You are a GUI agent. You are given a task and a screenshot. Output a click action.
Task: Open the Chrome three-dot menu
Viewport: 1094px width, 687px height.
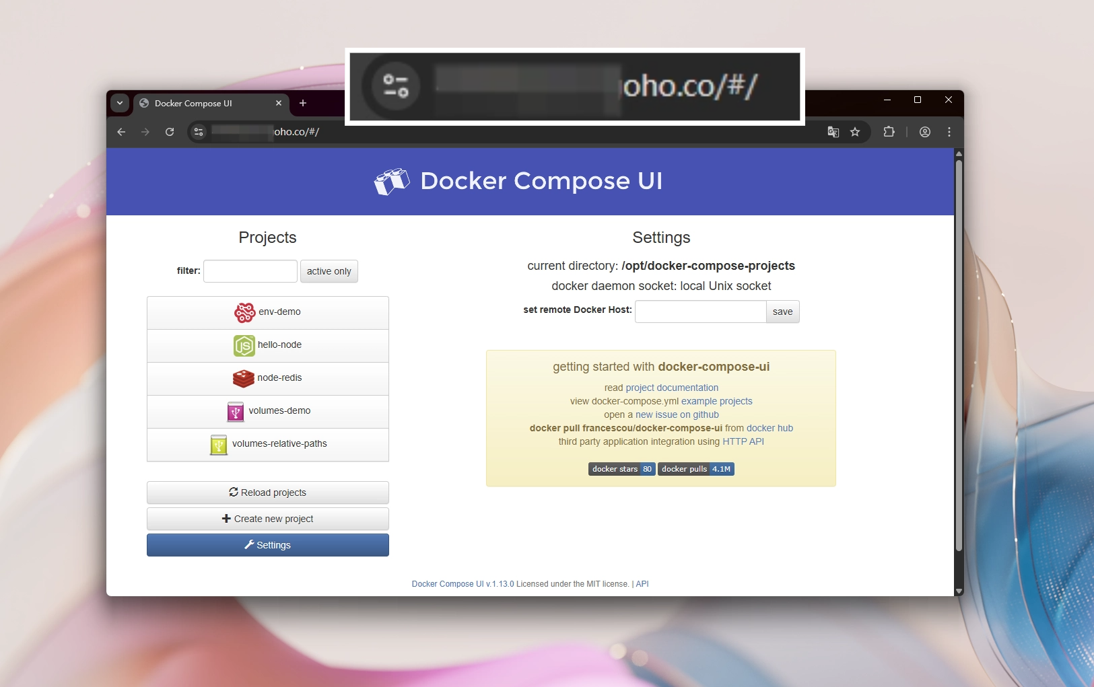949,132
